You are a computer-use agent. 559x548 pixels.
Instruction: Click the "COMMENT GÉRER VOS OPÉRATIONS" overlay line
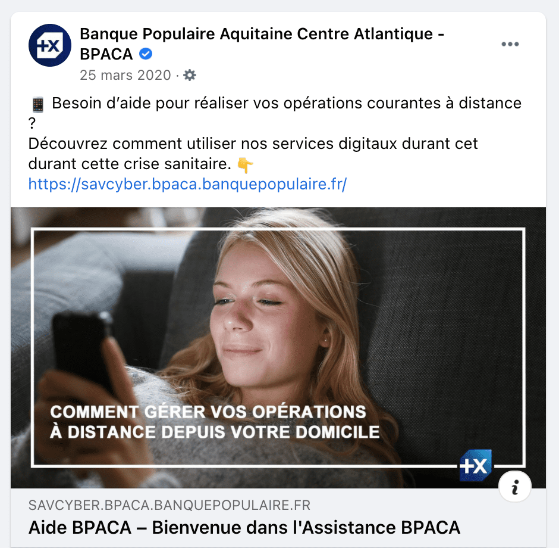click(208, 412)
